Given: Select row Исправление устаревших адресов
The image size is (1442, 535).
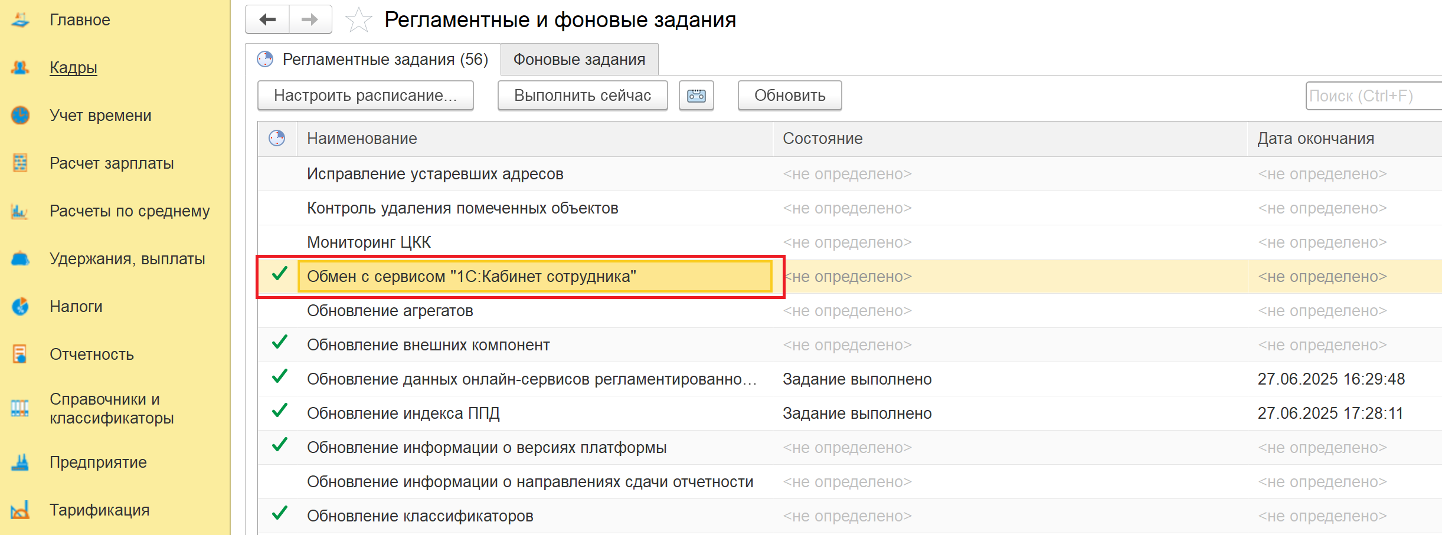Looking at the screenshot, I should coord(850,174).
